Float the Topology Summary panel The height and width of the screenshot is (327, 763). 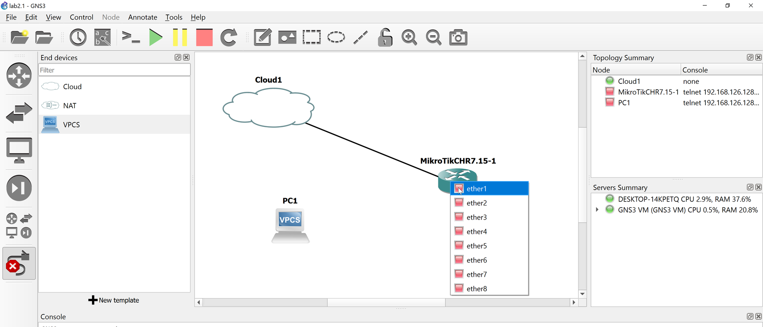click(x=750, y=57)
